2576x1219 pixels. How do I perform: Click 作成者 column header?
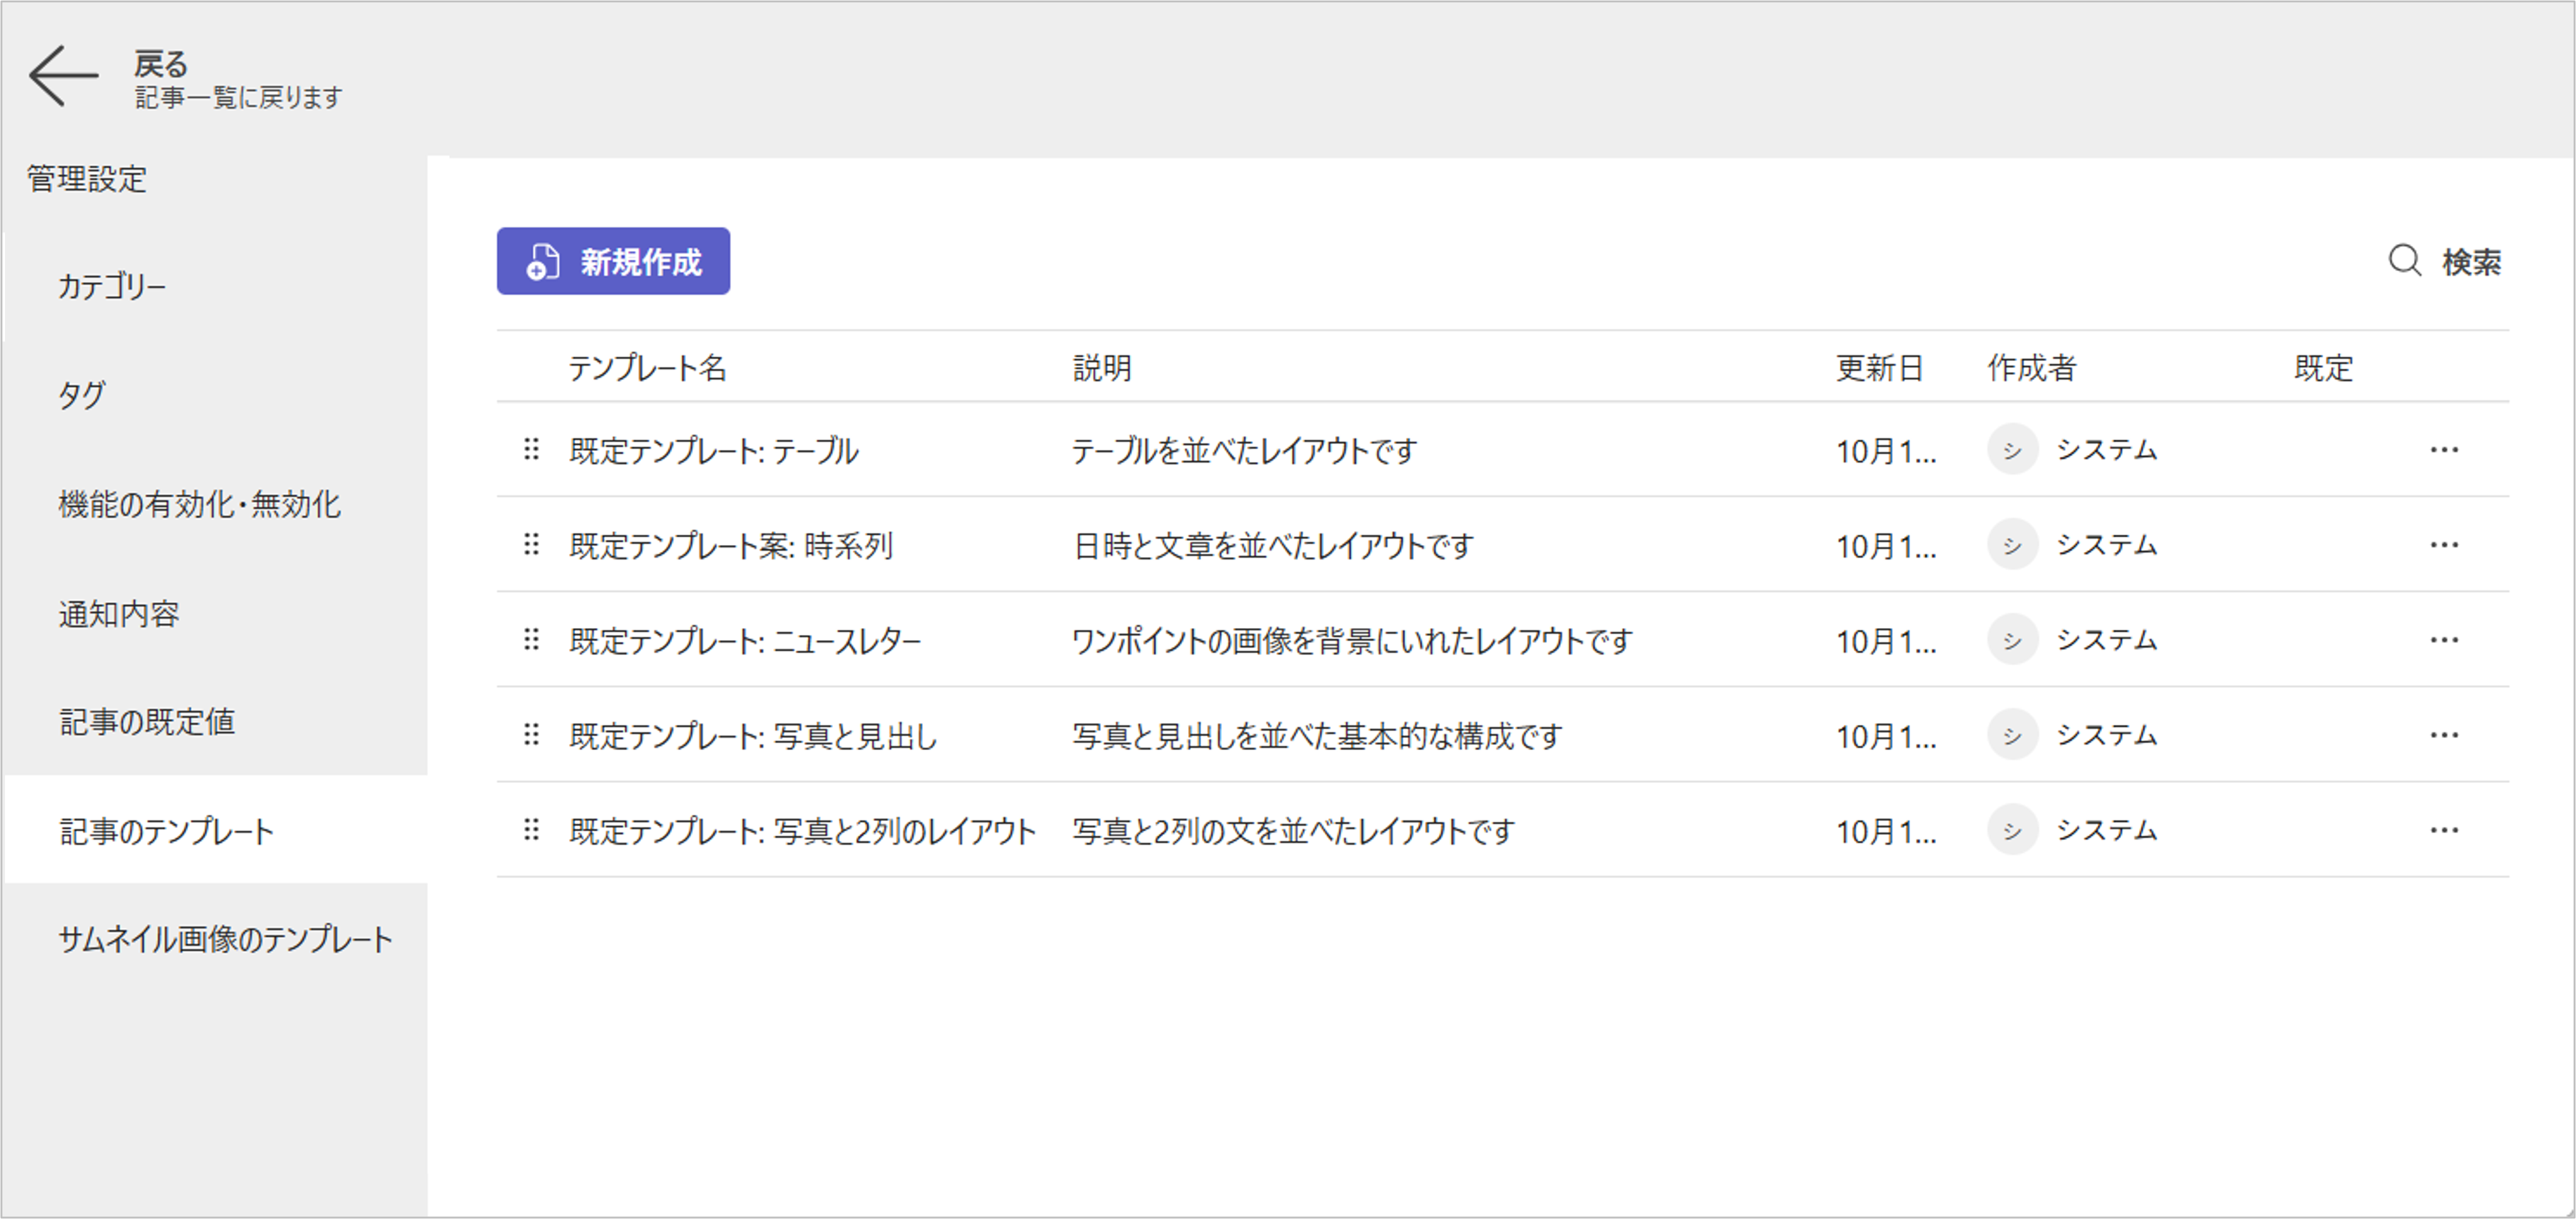[x=2031, y=368]
